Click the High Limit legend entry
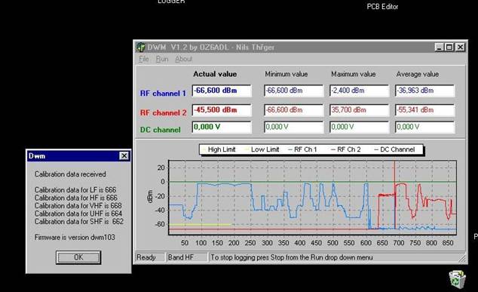 tap(219, 149)
